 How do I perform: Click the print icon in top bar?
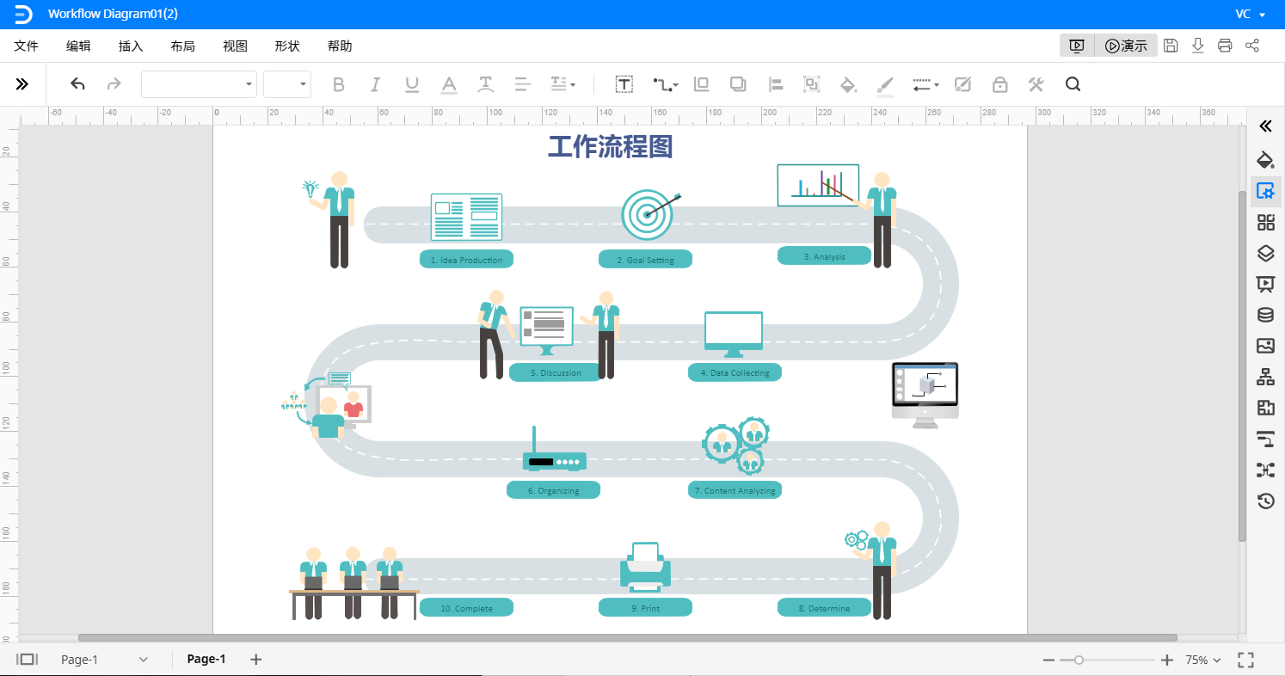tap(1225, 46)
